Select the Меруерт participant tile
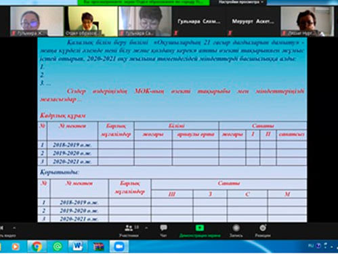Image resolution: width=338 pixels, height=254 pixels. pyautogui.click(x=253, y=21)
